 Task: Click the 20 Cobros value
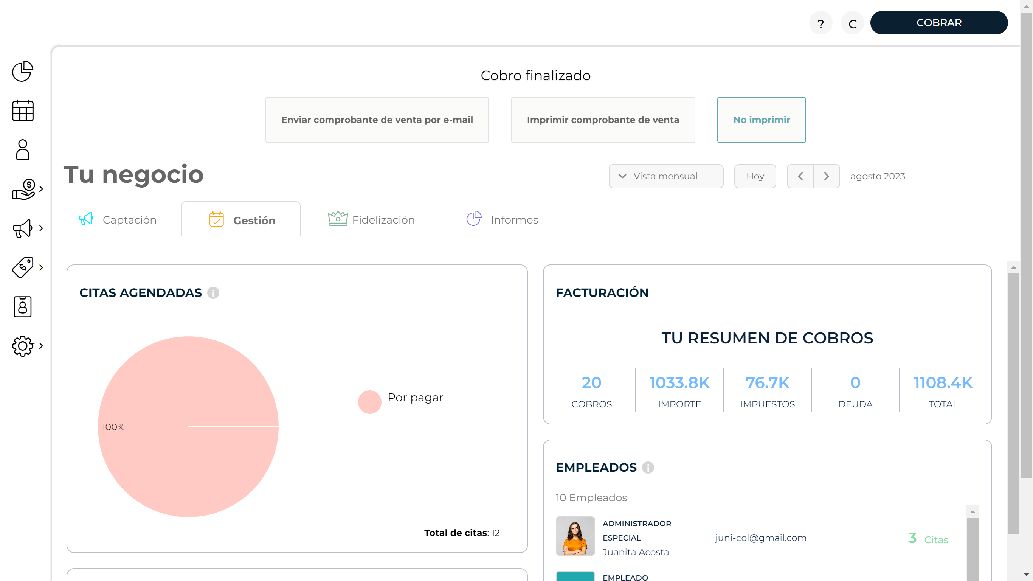point(591,383)
